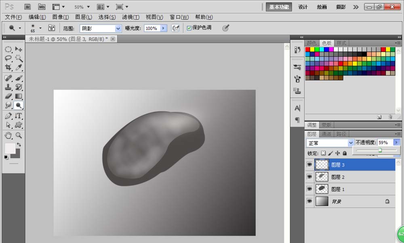The height and width of the screenshot is (243, 404).
Task: Swap foreground and background colors
Action: pos(19,144)
